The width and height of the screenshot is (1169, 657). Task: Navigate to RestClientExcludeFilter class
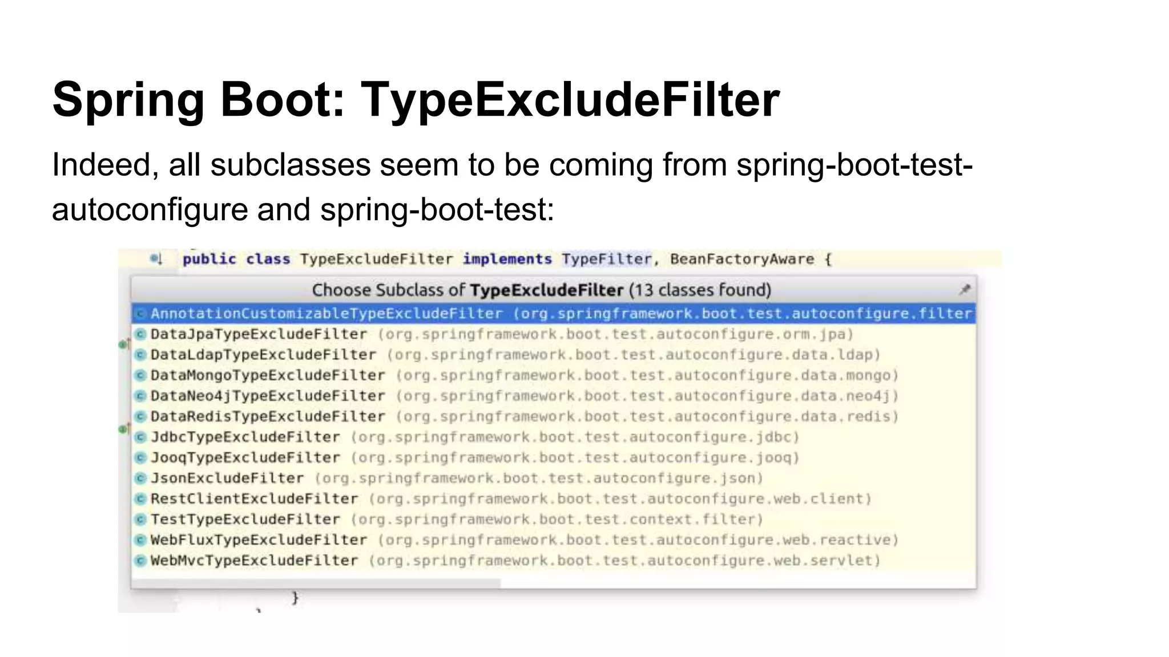pos(254,499)
